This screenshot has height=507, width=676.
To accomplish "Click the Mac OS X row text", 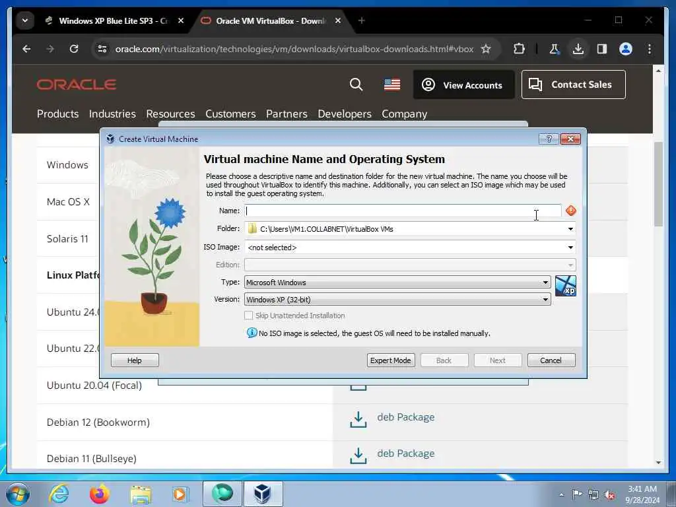I will point(68,202).
